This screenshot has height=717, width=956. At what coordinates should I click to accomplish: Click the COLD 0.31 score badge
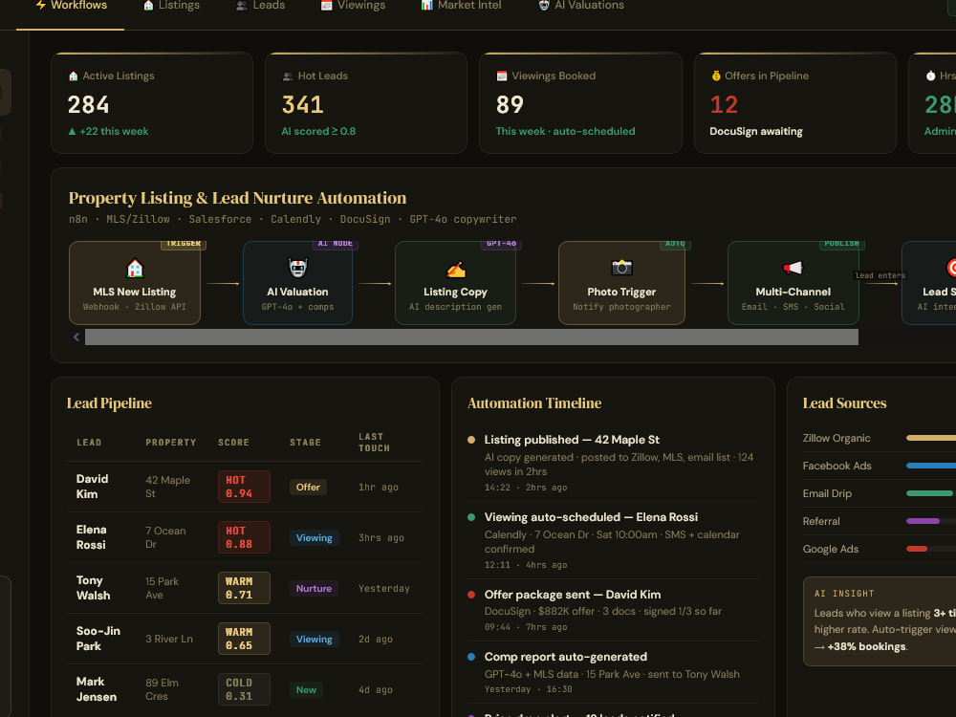(x=244, y=689)
